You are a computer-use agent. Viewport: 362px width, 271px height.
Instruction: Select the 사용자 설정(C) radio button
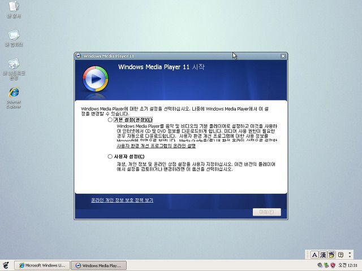coord(110,157)
